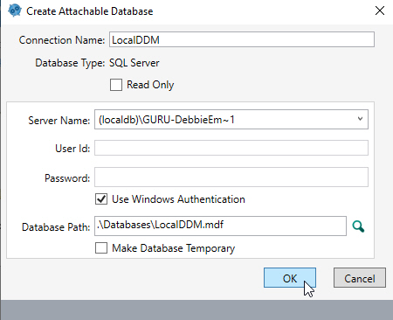Click the app icon in title bar

[x=15, y=10]
